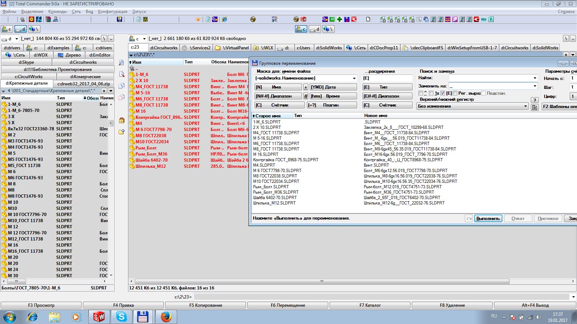Click the Windows Start button
577x324 pixels.
coord(10,317)
